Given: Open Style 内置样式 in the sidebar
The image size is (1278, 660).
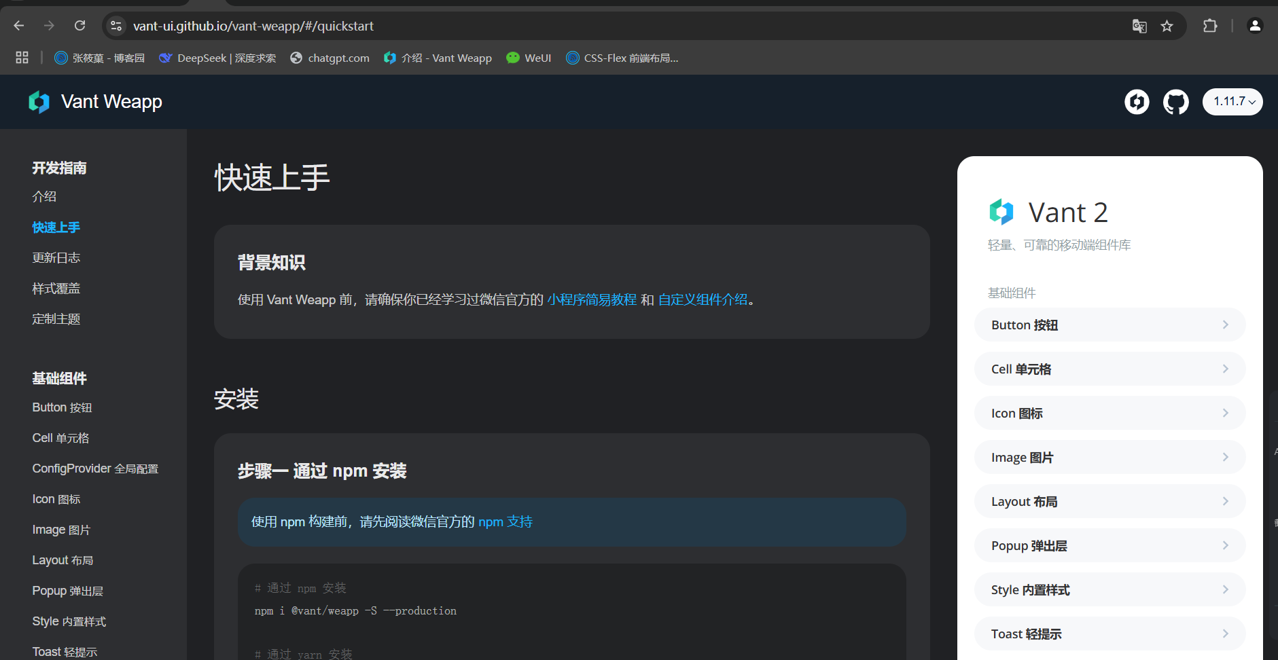Looking at the screenshot, I should (x=69, y=621).
